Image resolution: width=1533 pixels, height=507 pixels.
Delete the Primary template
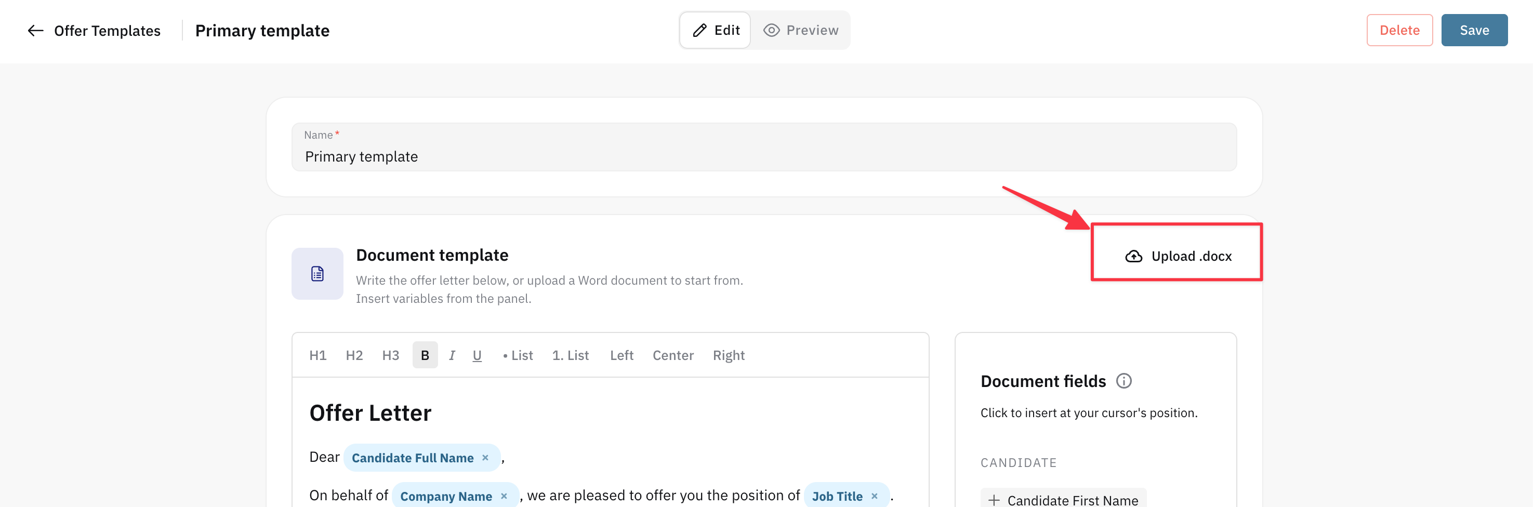click(x=1399, y=30)
